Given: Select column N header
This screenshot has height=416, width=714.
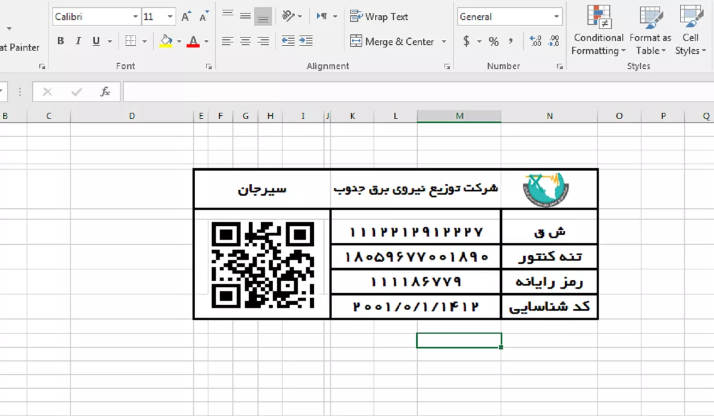Looking at the screenshot, I should pos(549,116).
